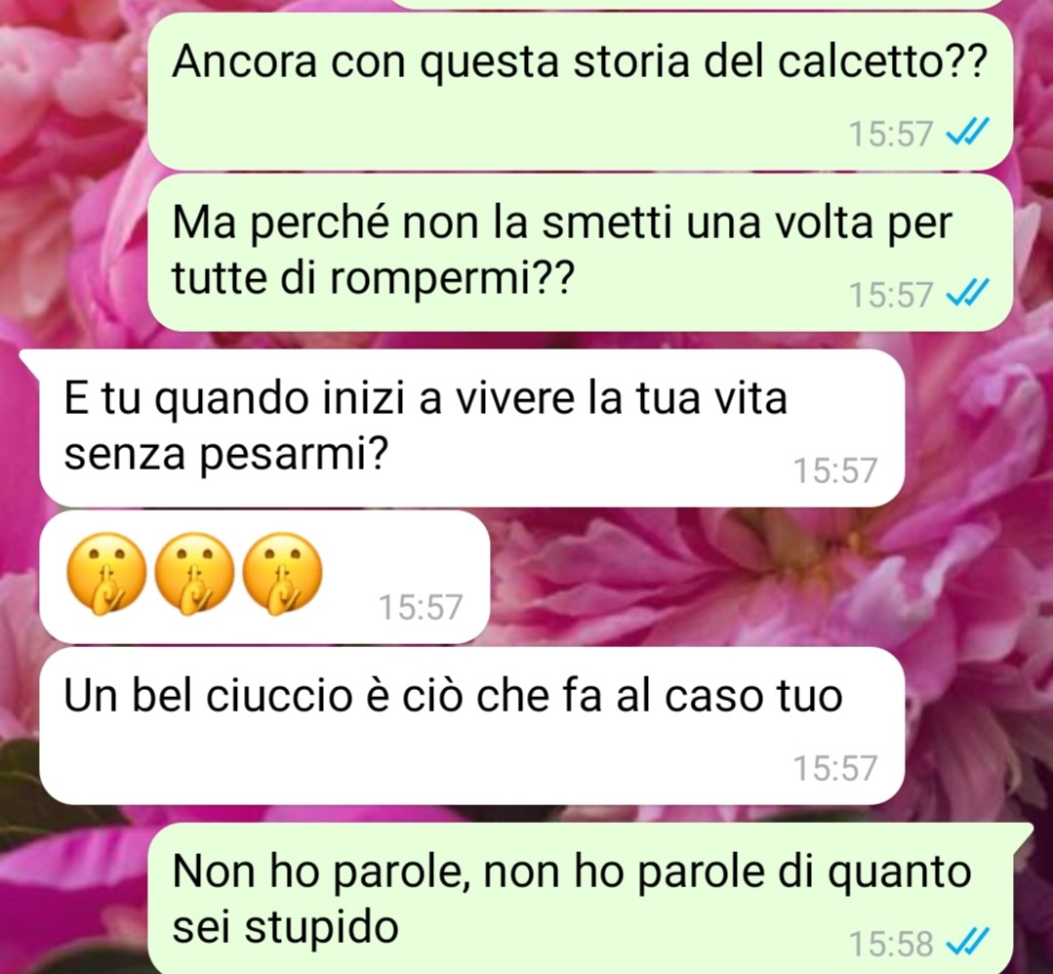Tap the 15:57 timestamp on the calcetto message
This screenshot has width=1053, height=974.
(x=890, y=134)
